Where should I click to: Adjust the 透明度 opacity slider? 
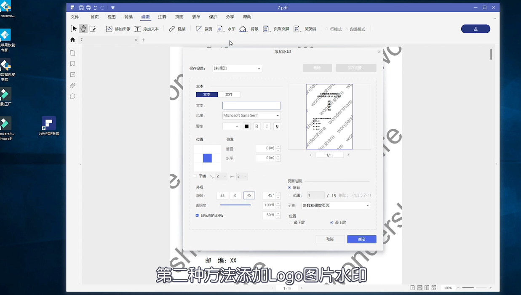tap(235, 205)
